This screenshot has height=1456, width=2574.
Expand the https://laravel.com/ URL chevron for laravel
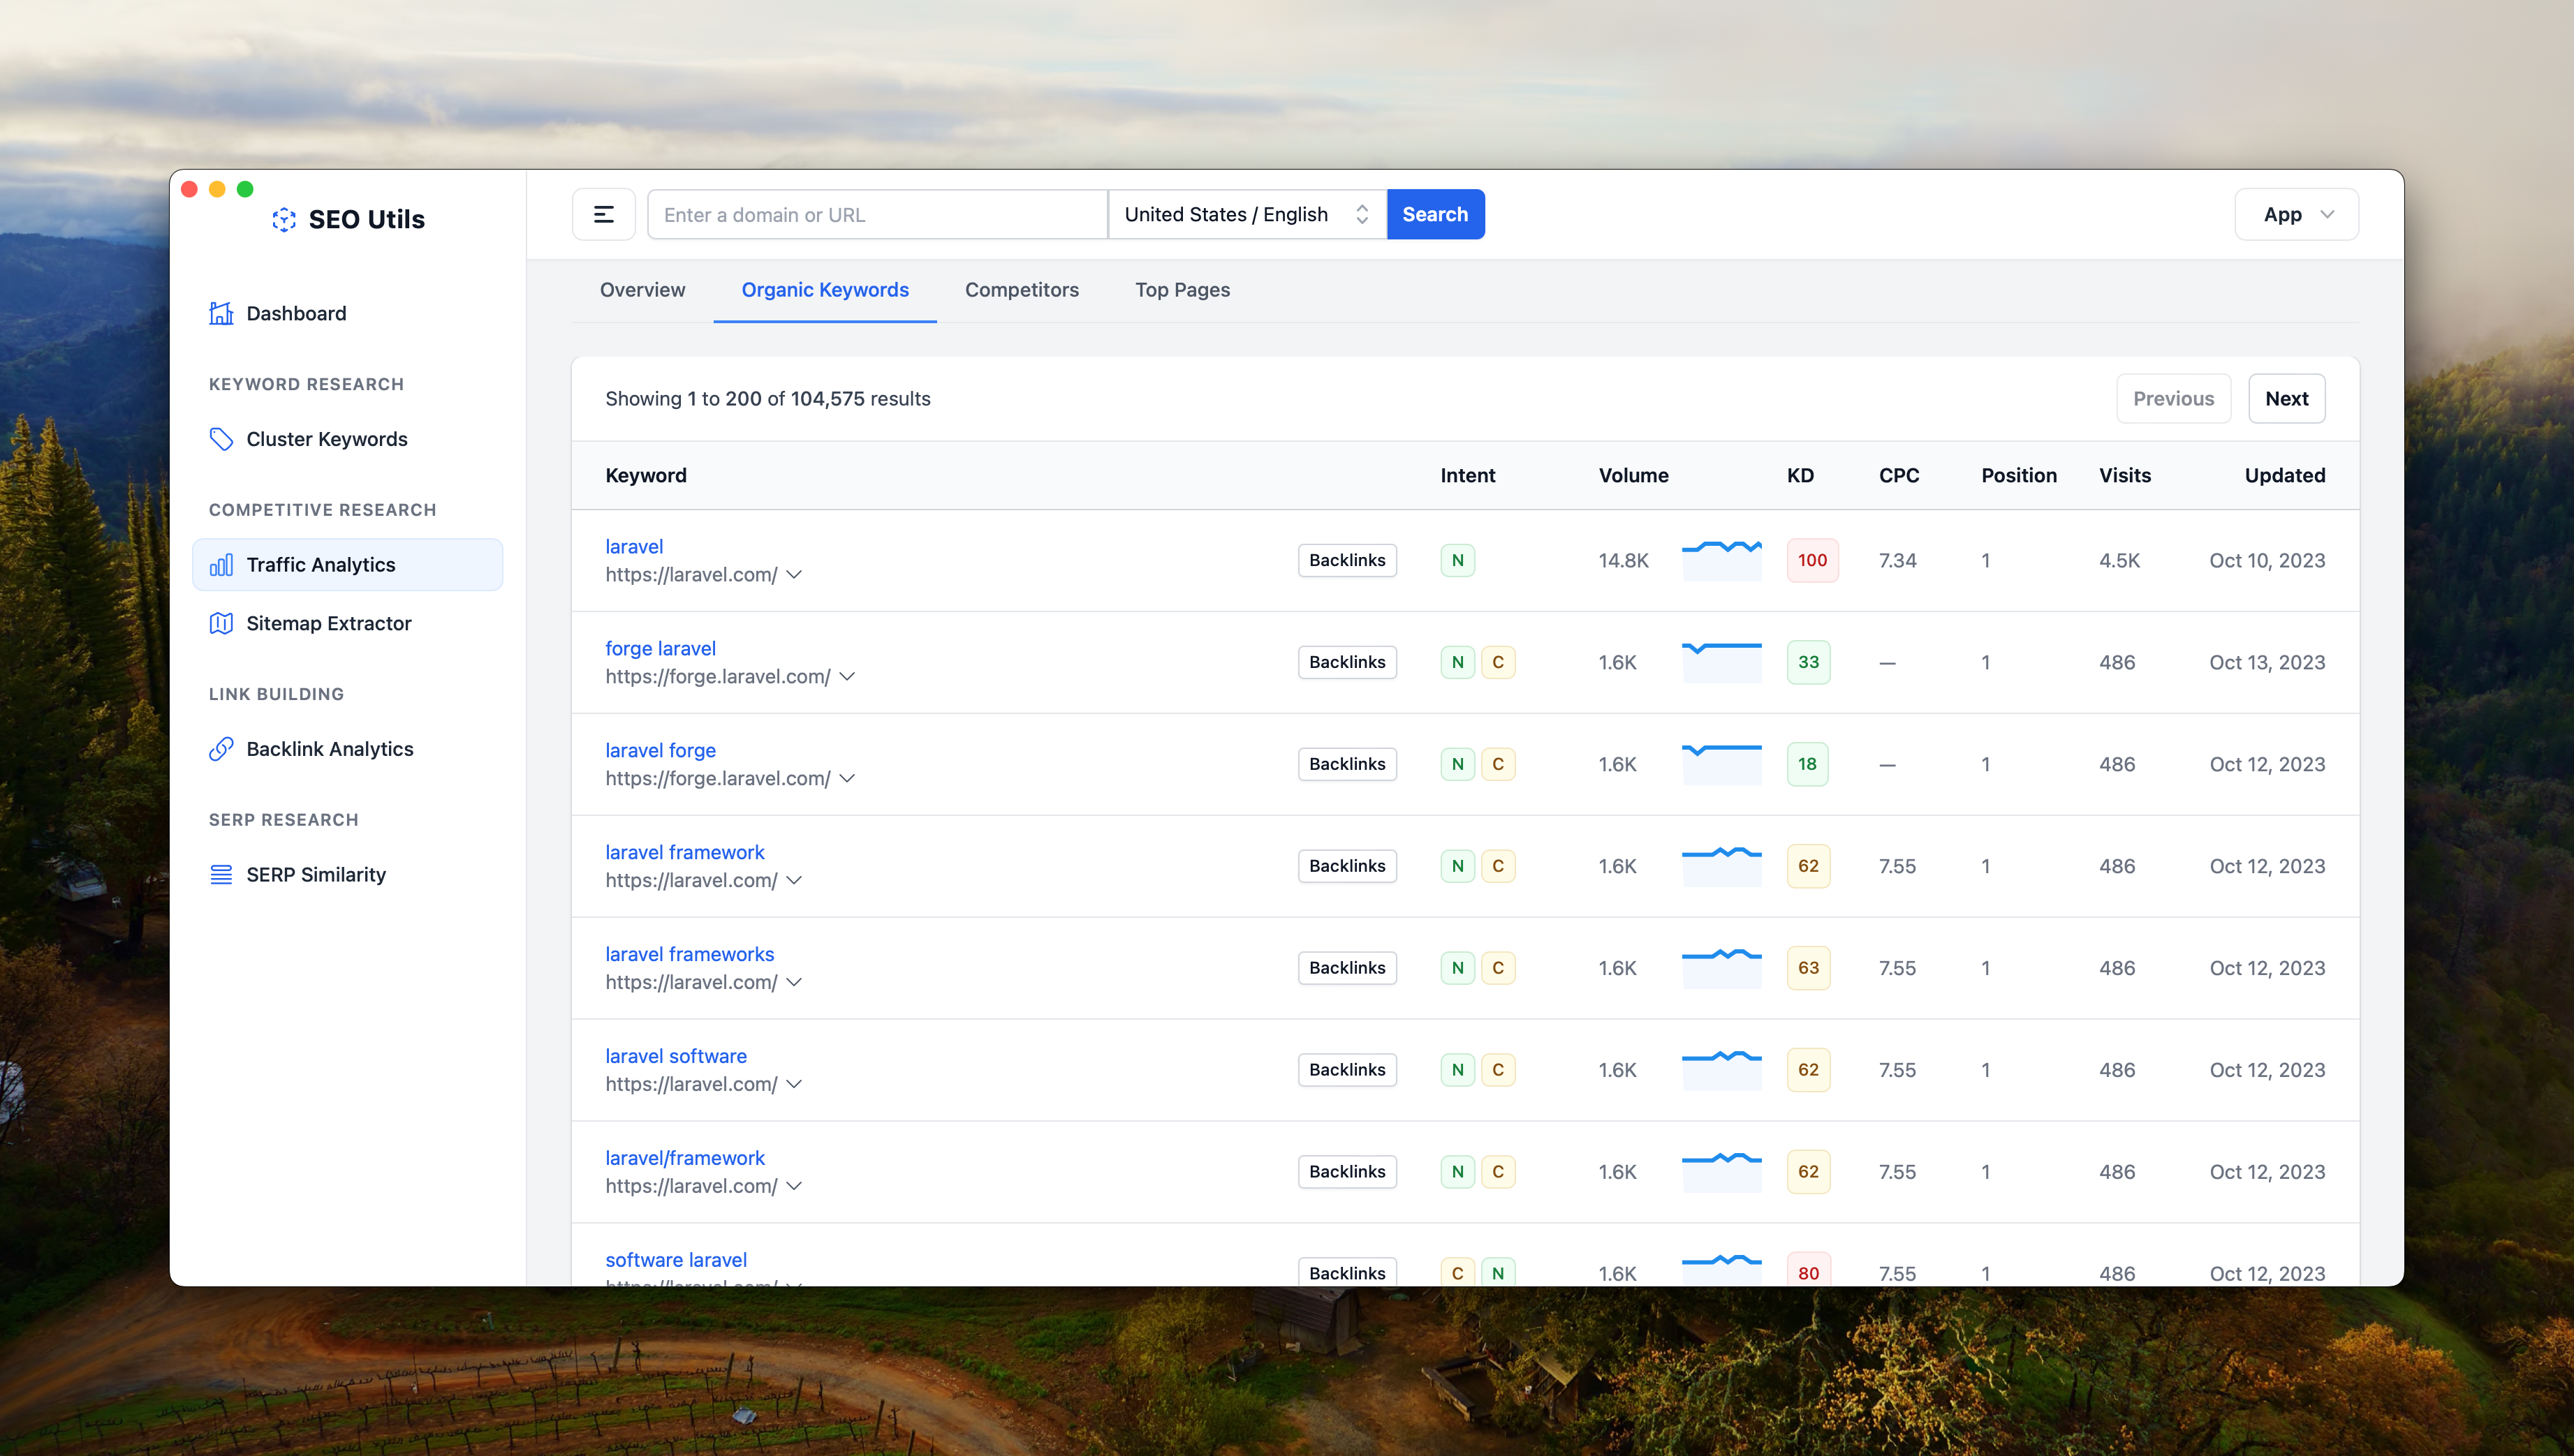(793, 575)
